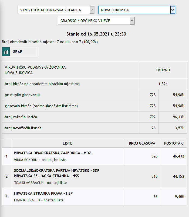Select the Virovitičko-podravska županija combo box
189x217 pixels.
click(56, 10)
